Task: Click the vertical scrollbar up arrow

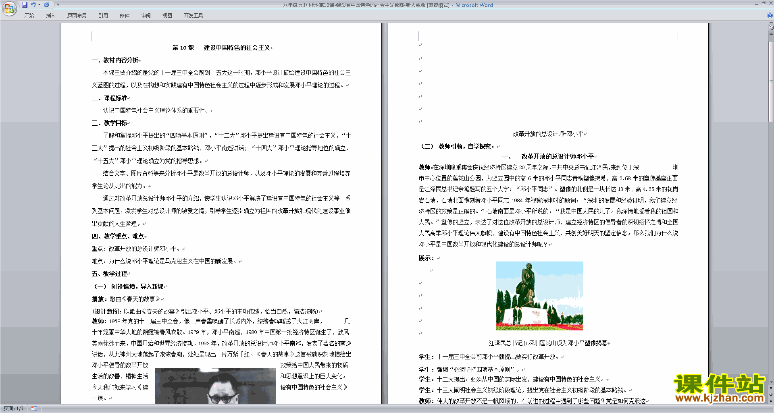Action: point(771,34)
